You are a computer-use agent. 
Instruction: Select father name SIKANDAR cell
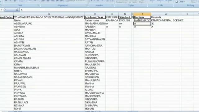pos(95,102)
